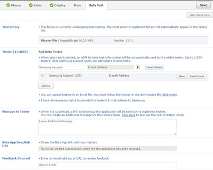Screen dimensions: 213x170
Task: Click the 'Test Binary' section label
Action: pos(11,27)
